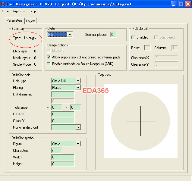Click the disabled field below Drill diameter
Screen dimensions: 192x181
pyautogui.click(x=63, y=101)
